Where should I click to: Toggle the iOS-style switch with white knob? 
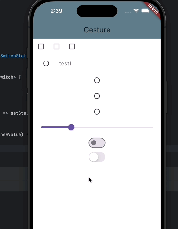97,157
